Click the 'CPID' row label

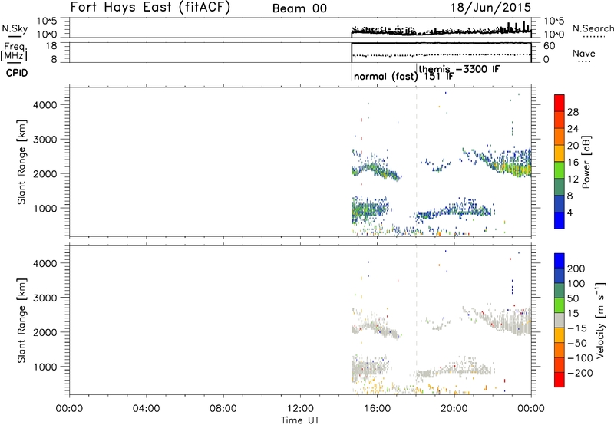pos(17,73)
